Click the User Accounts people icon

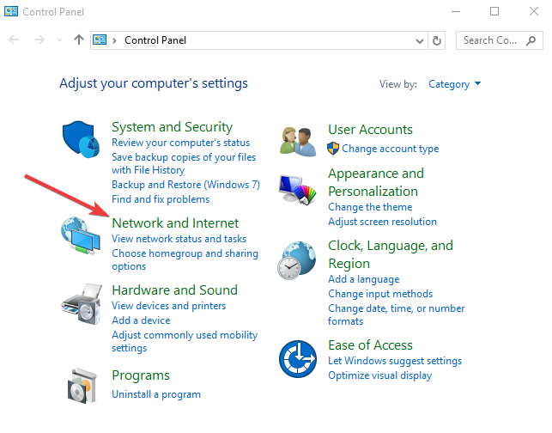click(x=298, y=140)
